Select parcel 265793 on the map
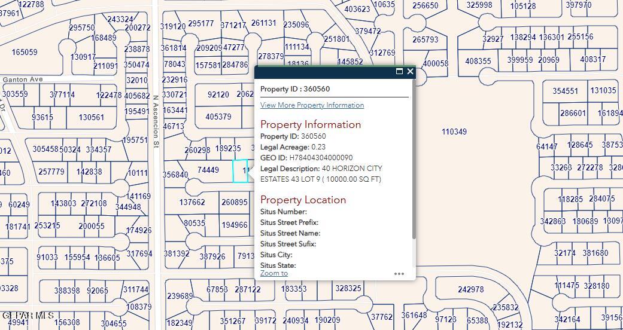 pos(425,39)
